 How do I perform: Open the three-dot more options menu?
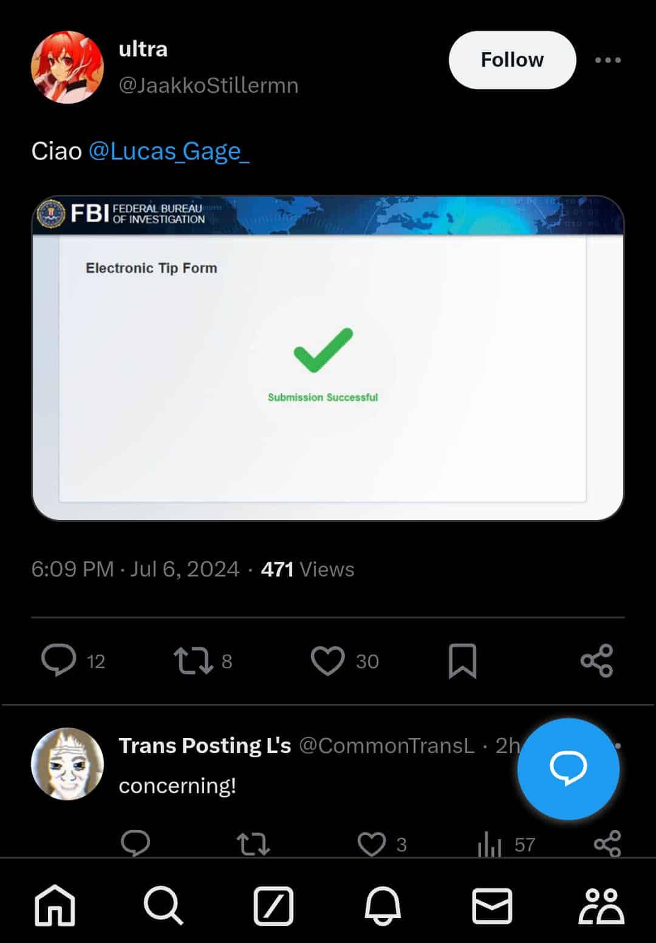608,60
